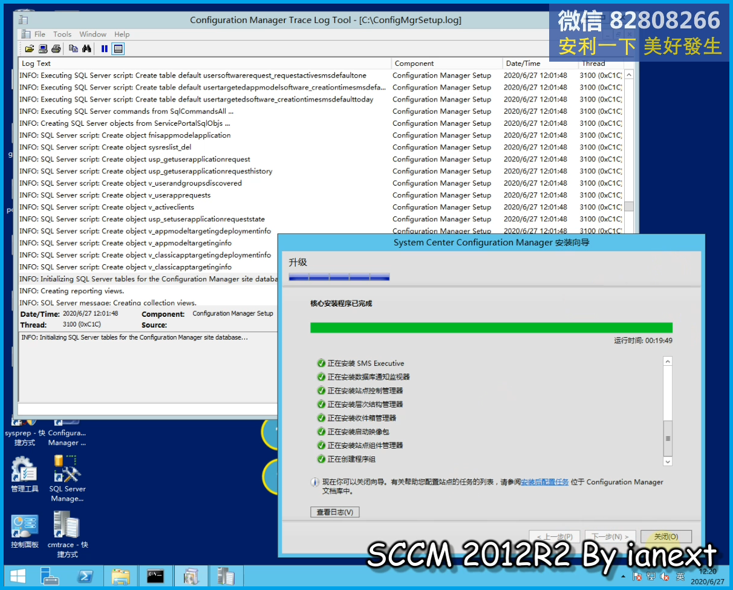This screenshot has height=590, width=733.
Task: Click the wizard task list scroll-down arrow
Action: tap(668, 461)
